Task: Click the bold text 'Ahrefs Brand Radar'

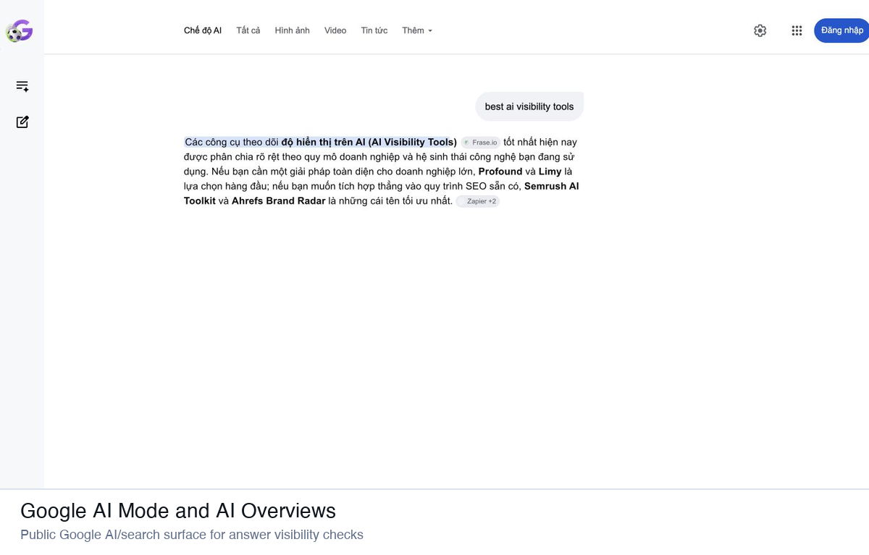Action: click(278, 200)
